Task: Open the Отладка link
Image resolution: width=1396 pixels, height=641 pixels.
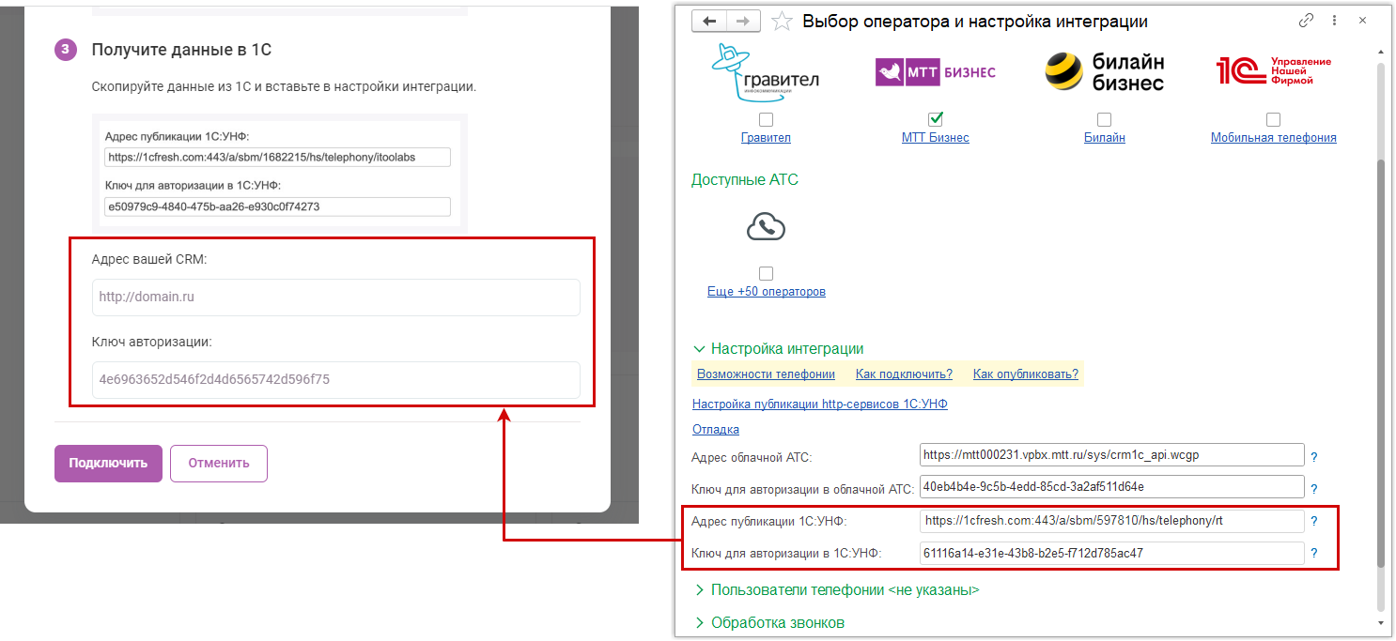Action: coord(715,430)
